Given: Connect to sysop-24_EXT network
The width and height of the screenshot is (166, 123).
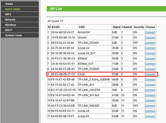Looking at the screenshot, I should [150, 53].
